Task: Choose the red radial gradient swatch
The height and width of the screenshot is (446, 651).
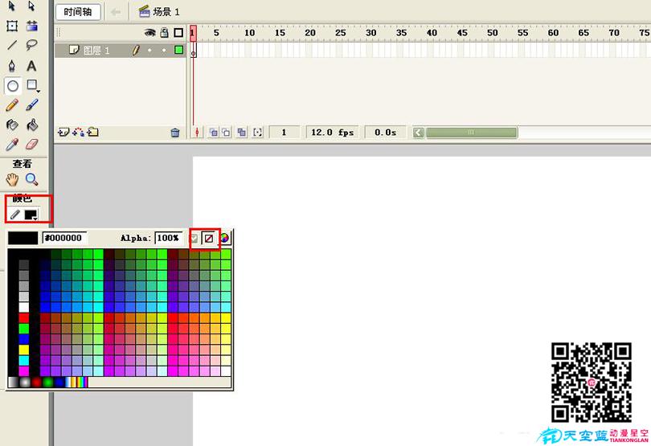Action: (x=36, y=382)
